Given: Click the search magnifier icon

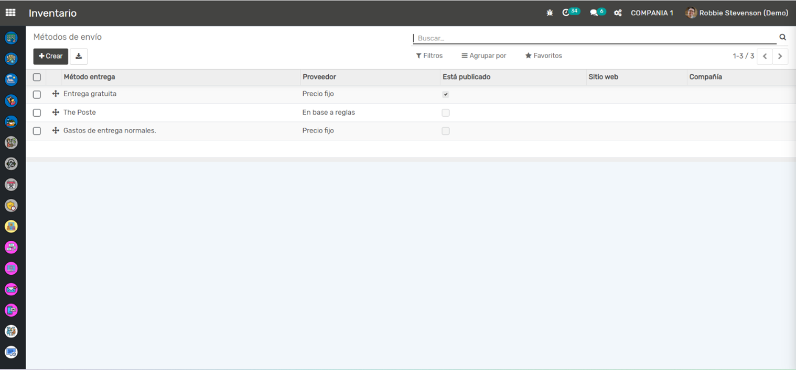Looking at the screenshot, I should (x=782, y=37).
